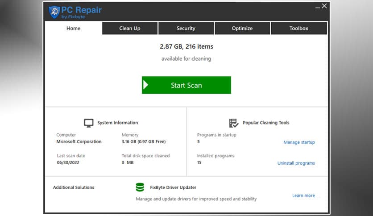The image size is (373, 216).
Task: Click the 'Programs in startup' label
Action: tap(216, 135)
